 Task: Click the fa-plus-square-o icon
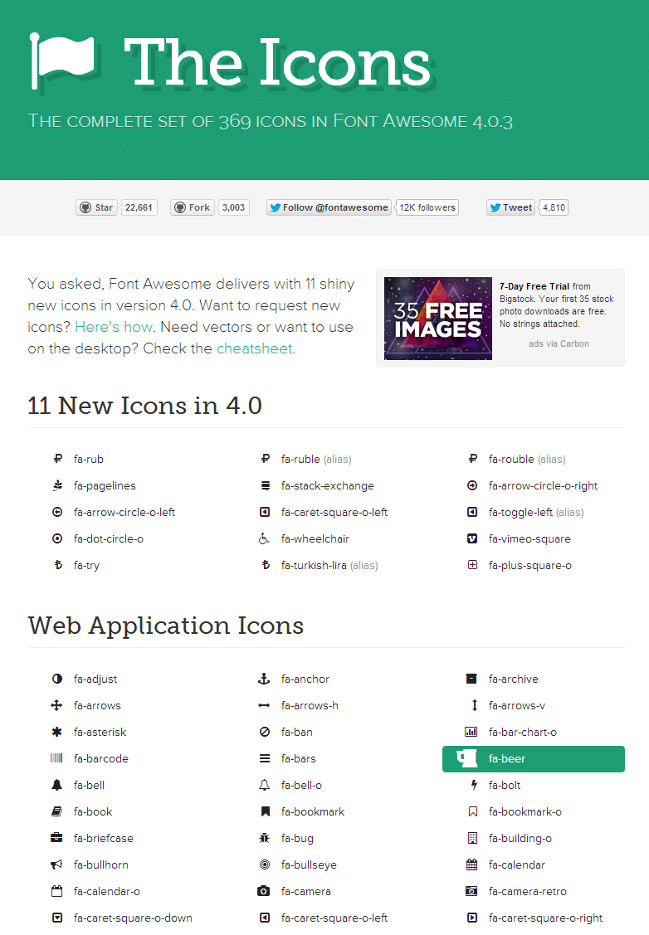pos(472,565)
